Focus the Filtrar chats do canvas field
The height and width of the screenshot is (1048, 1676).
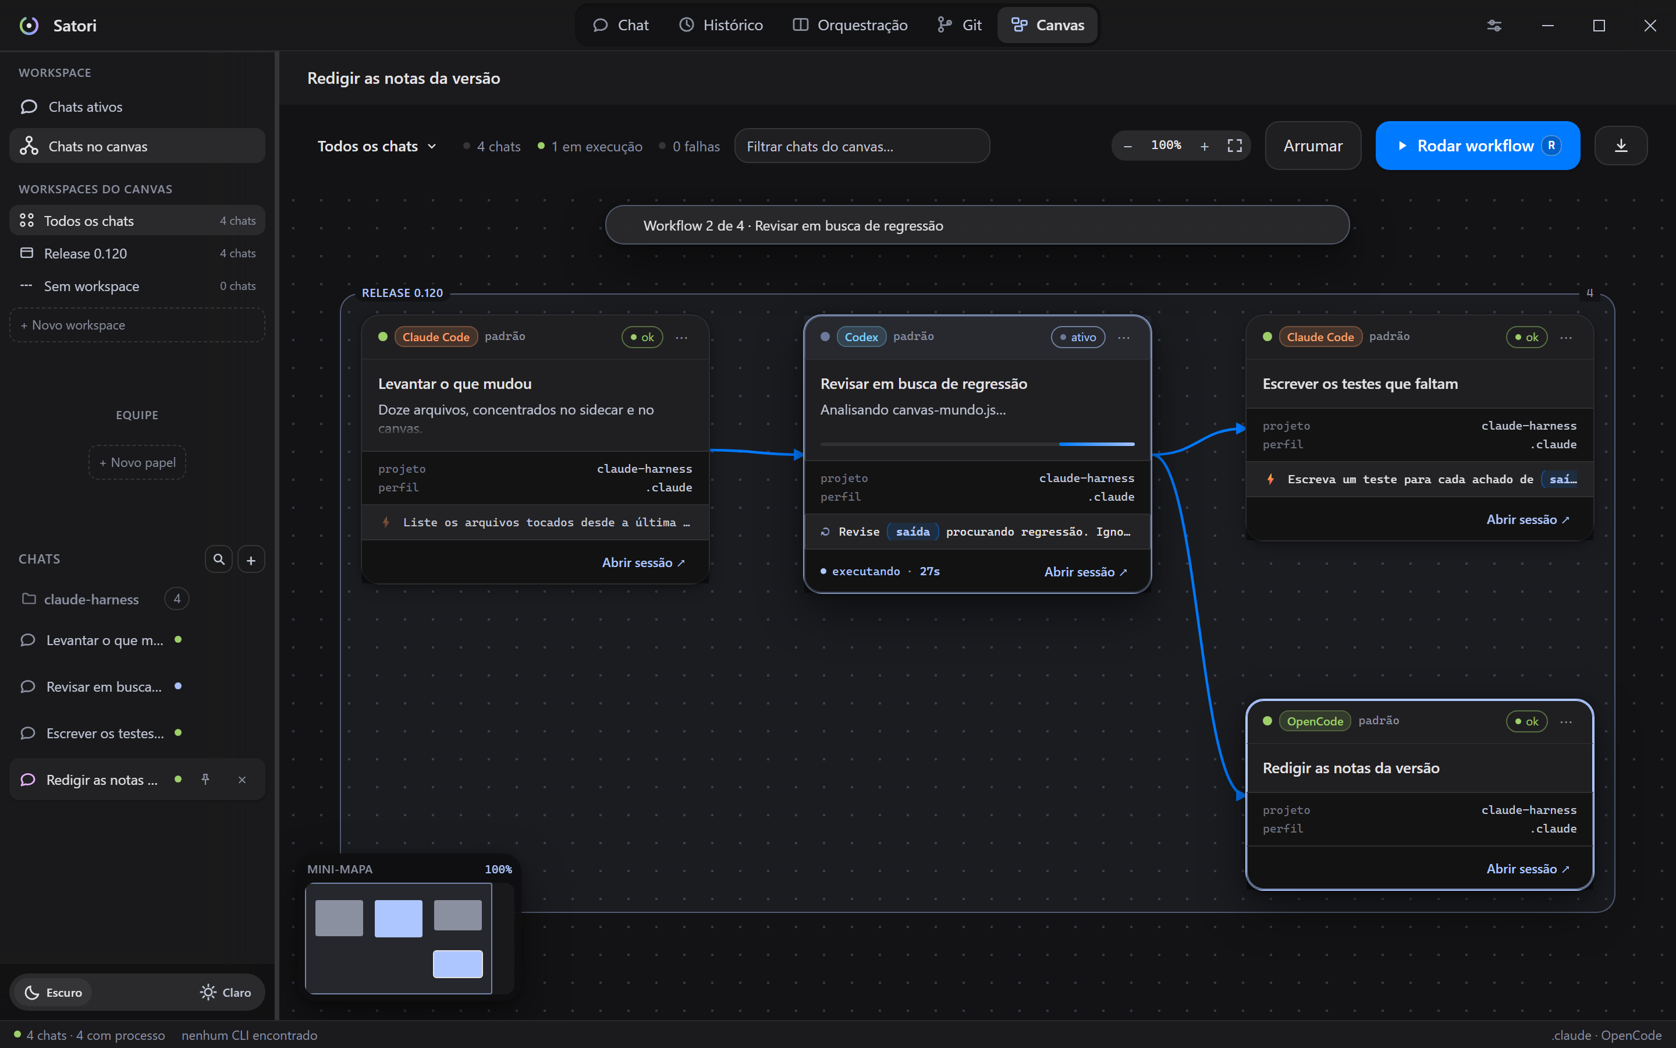coord(861,146)
